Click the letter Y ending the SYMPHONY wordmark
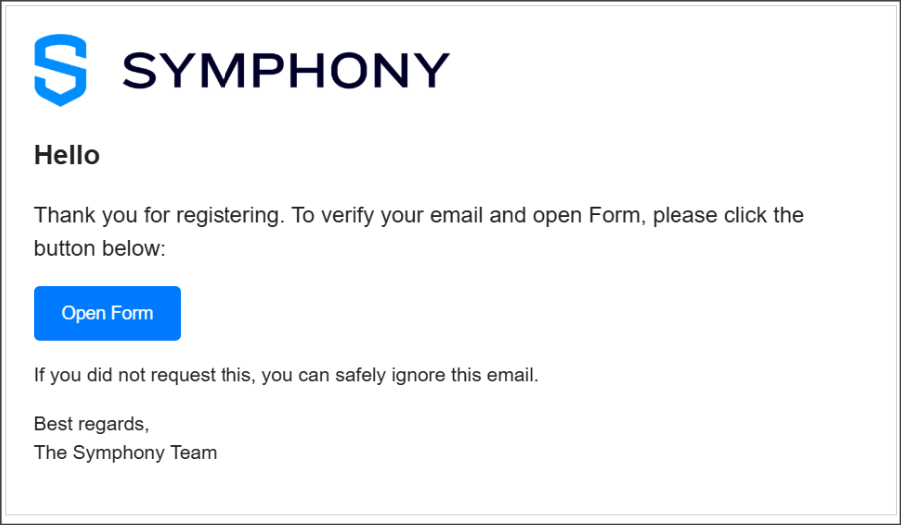This screenshot has width=901, height=525. [431, 70]
